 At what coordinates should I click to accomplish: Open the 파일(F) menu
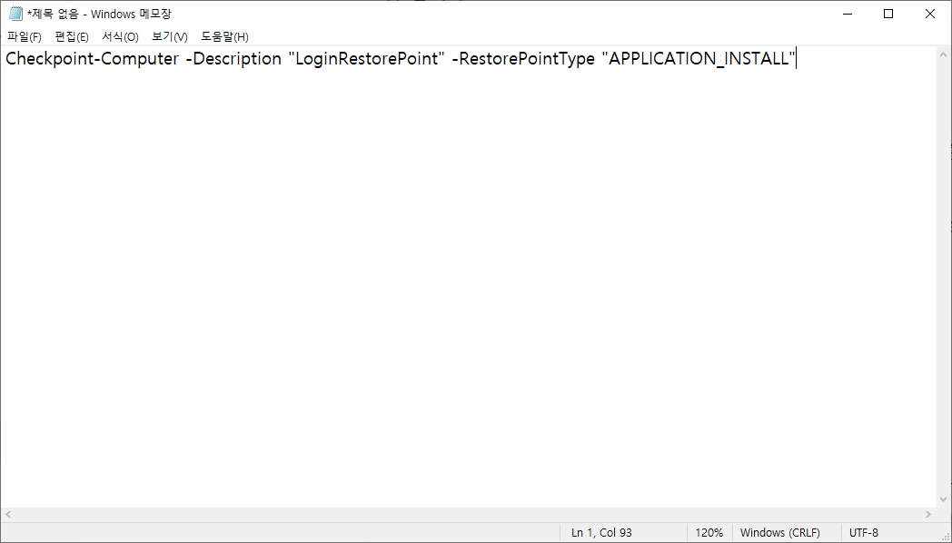(25, 37)
